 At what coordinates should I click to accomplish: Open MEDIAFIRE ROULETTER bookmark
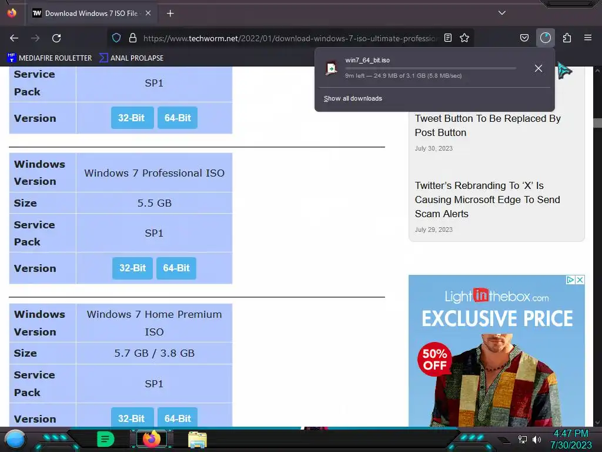[49, 58]
